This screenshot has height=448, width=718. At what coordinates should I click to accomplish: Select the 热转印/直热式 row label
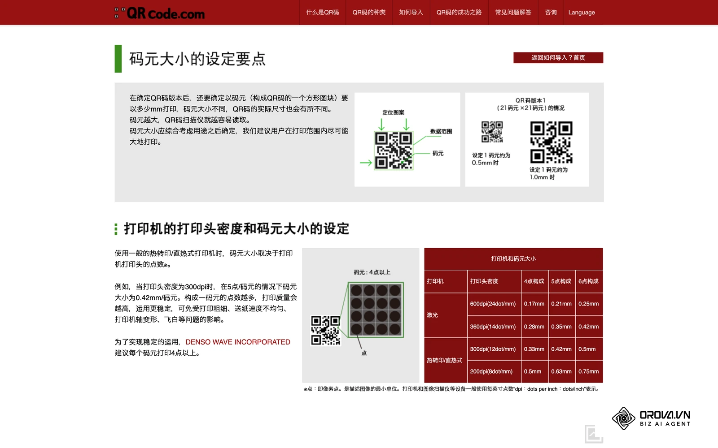click(x=446, y=360)
